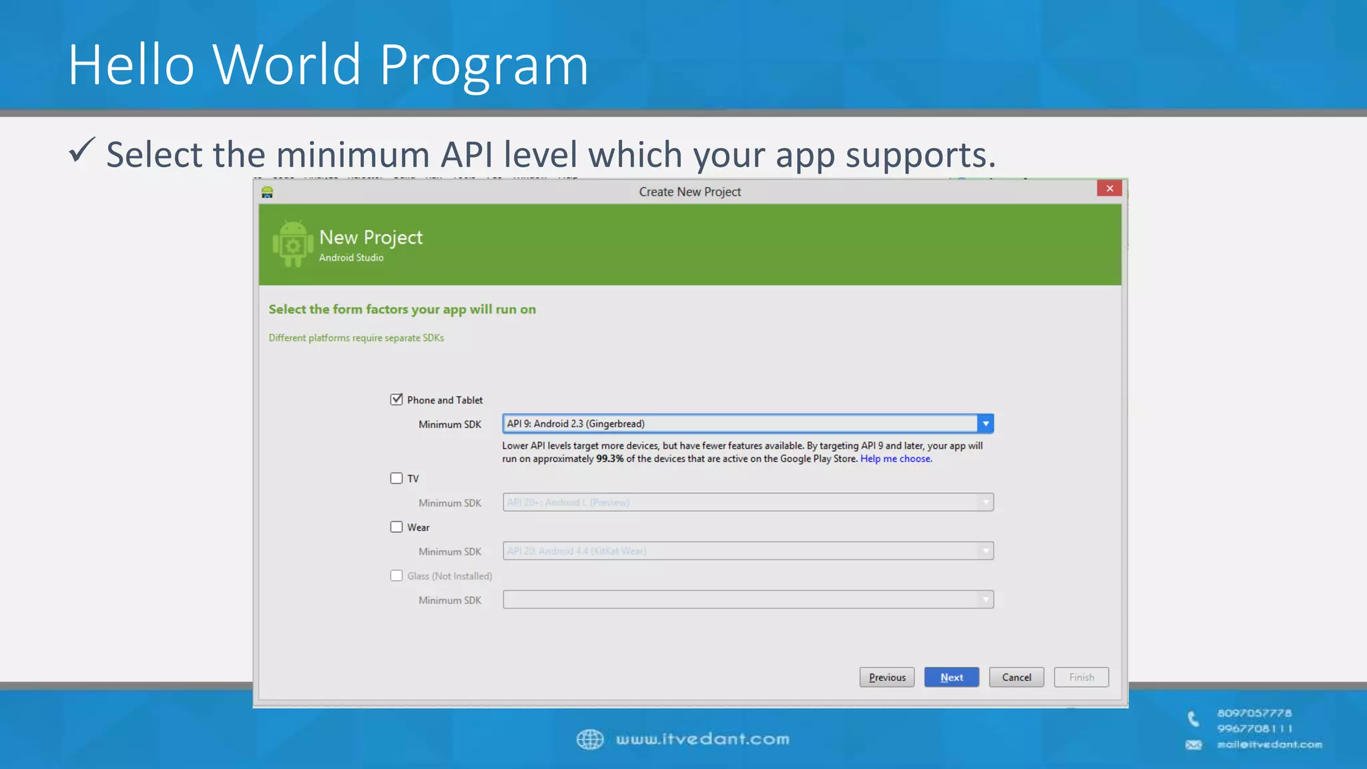Click the www.itvedant.com website text
Image resolution: width=1367 pixels, height=769 pixels.
tap(702, 739)
